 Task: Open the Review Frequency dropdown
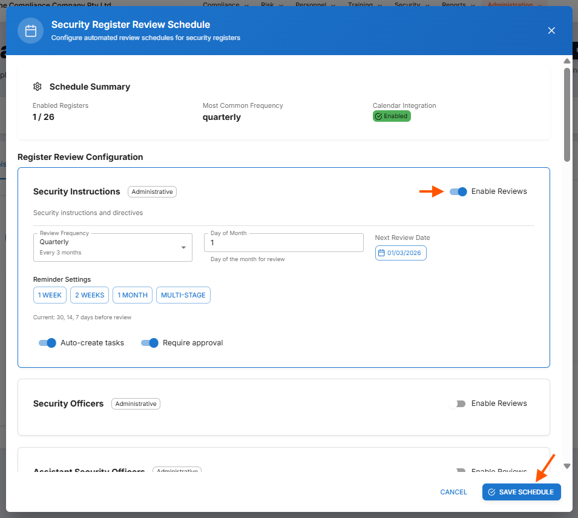113,247
